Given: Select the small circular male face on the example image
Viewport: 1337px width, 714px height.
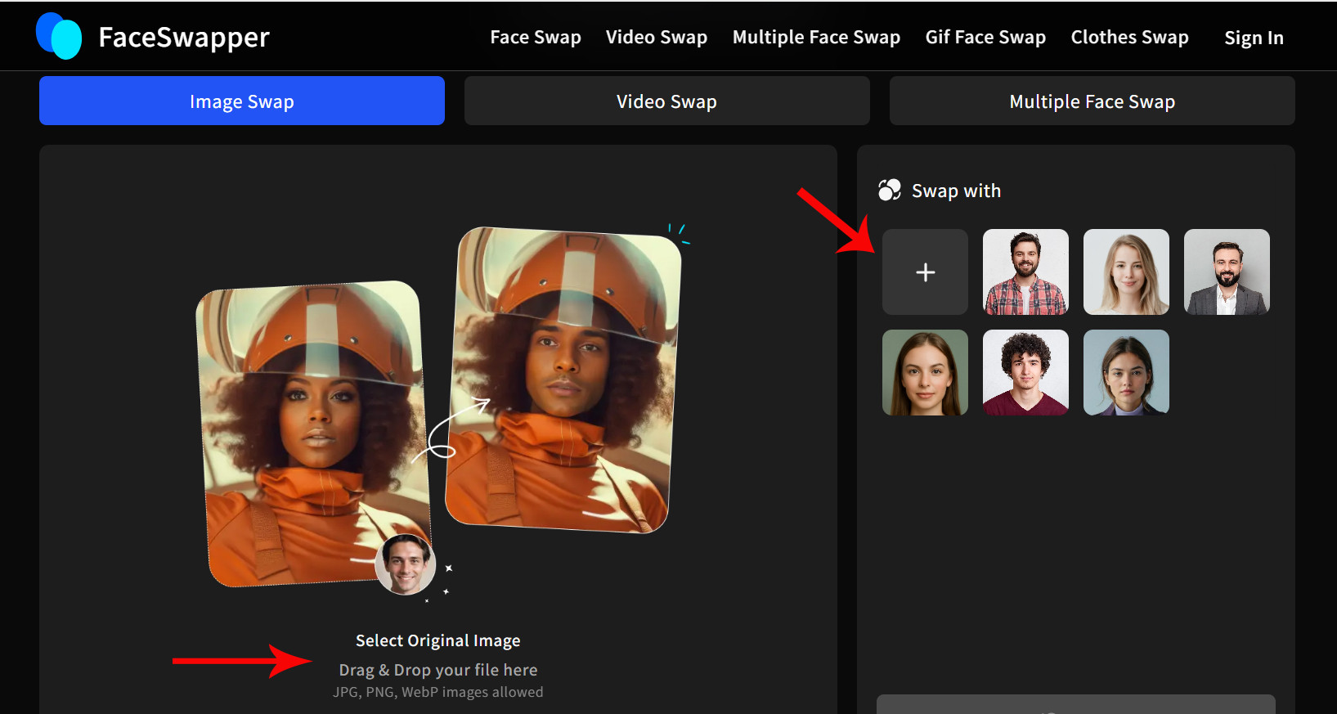Looking at the screenshot, I should [x=406, y=564].
